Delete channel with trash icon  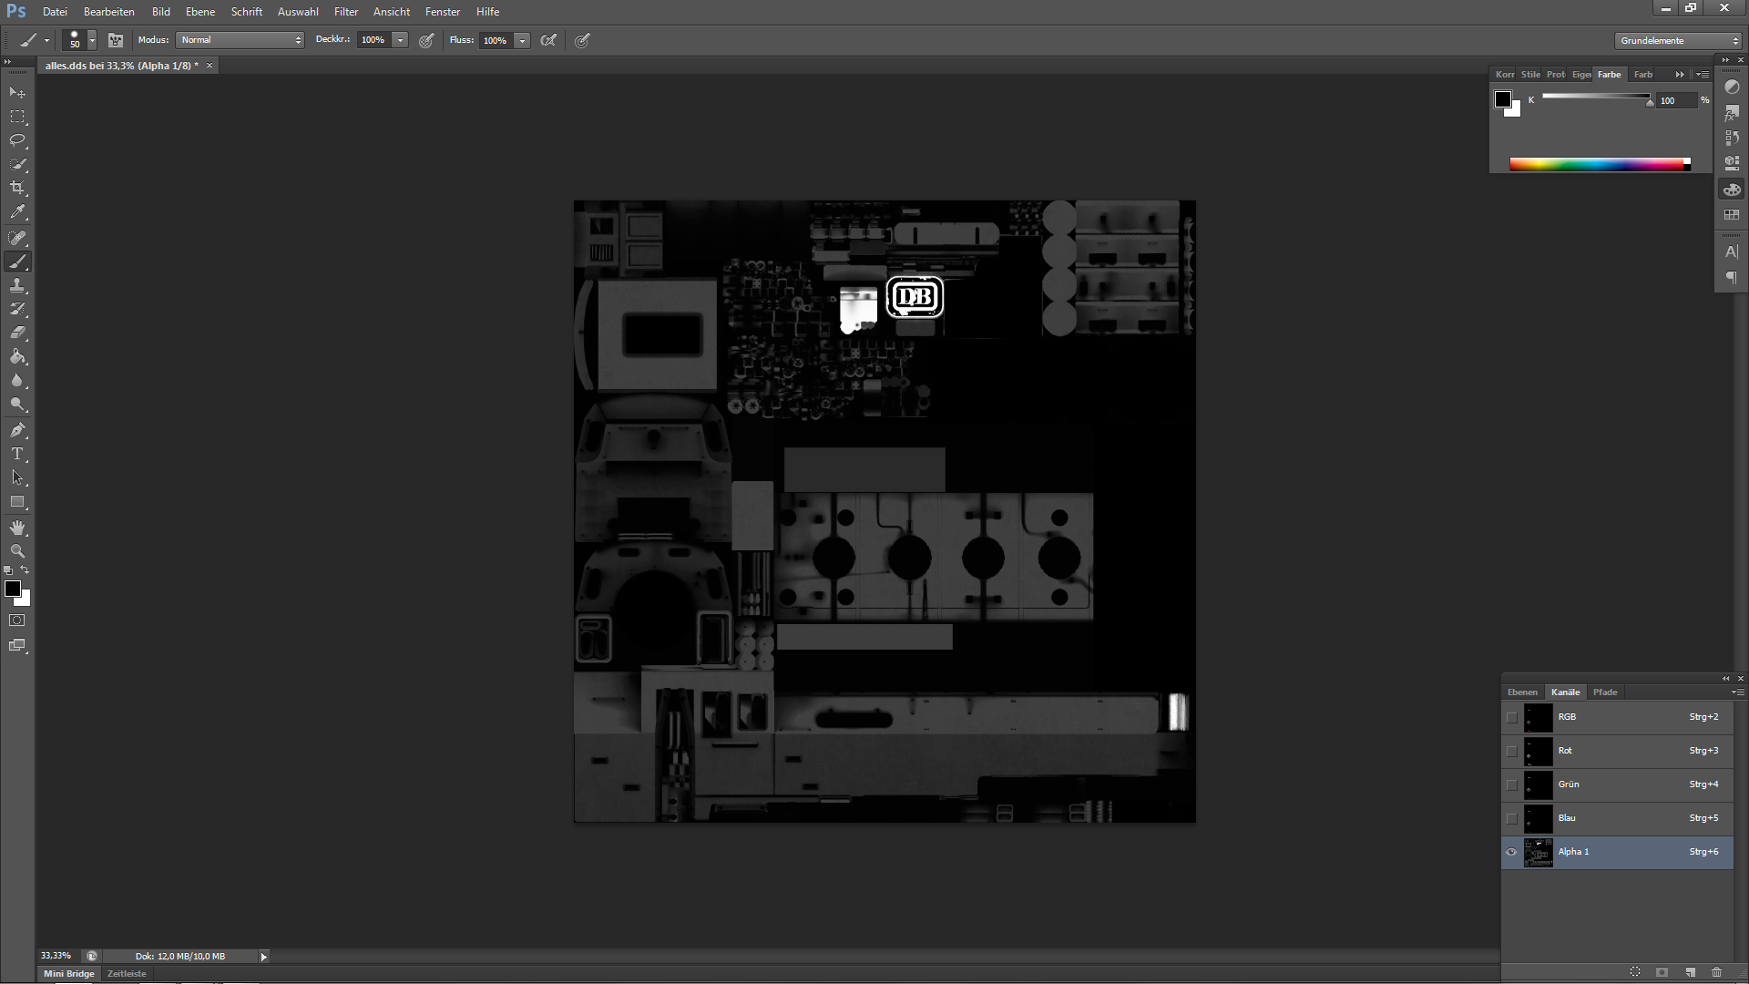pyautogui.click(x=1716, y=972)
